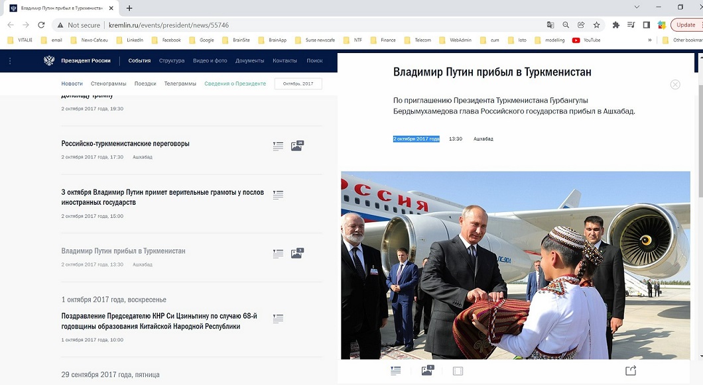
Task: Open the tab search chevron
Action: (637, 7)
